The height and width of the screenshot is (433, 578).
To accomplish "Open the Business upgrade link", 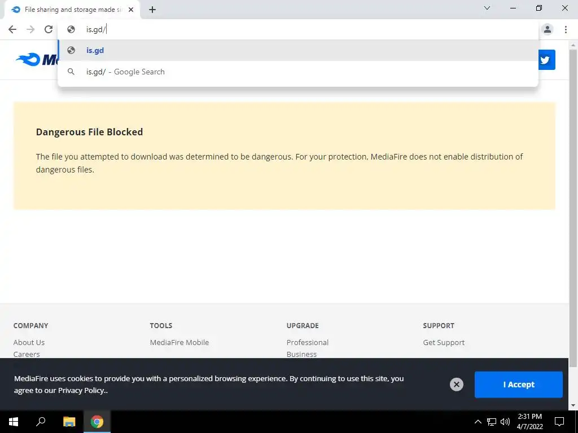I will pyautogui.click(x=301, y=354).
